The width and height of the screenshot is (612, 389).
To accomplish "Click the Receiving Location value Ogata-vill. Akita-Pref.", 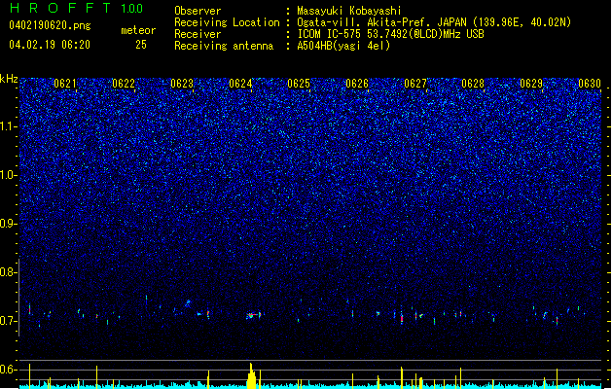I will coord(365,22).
